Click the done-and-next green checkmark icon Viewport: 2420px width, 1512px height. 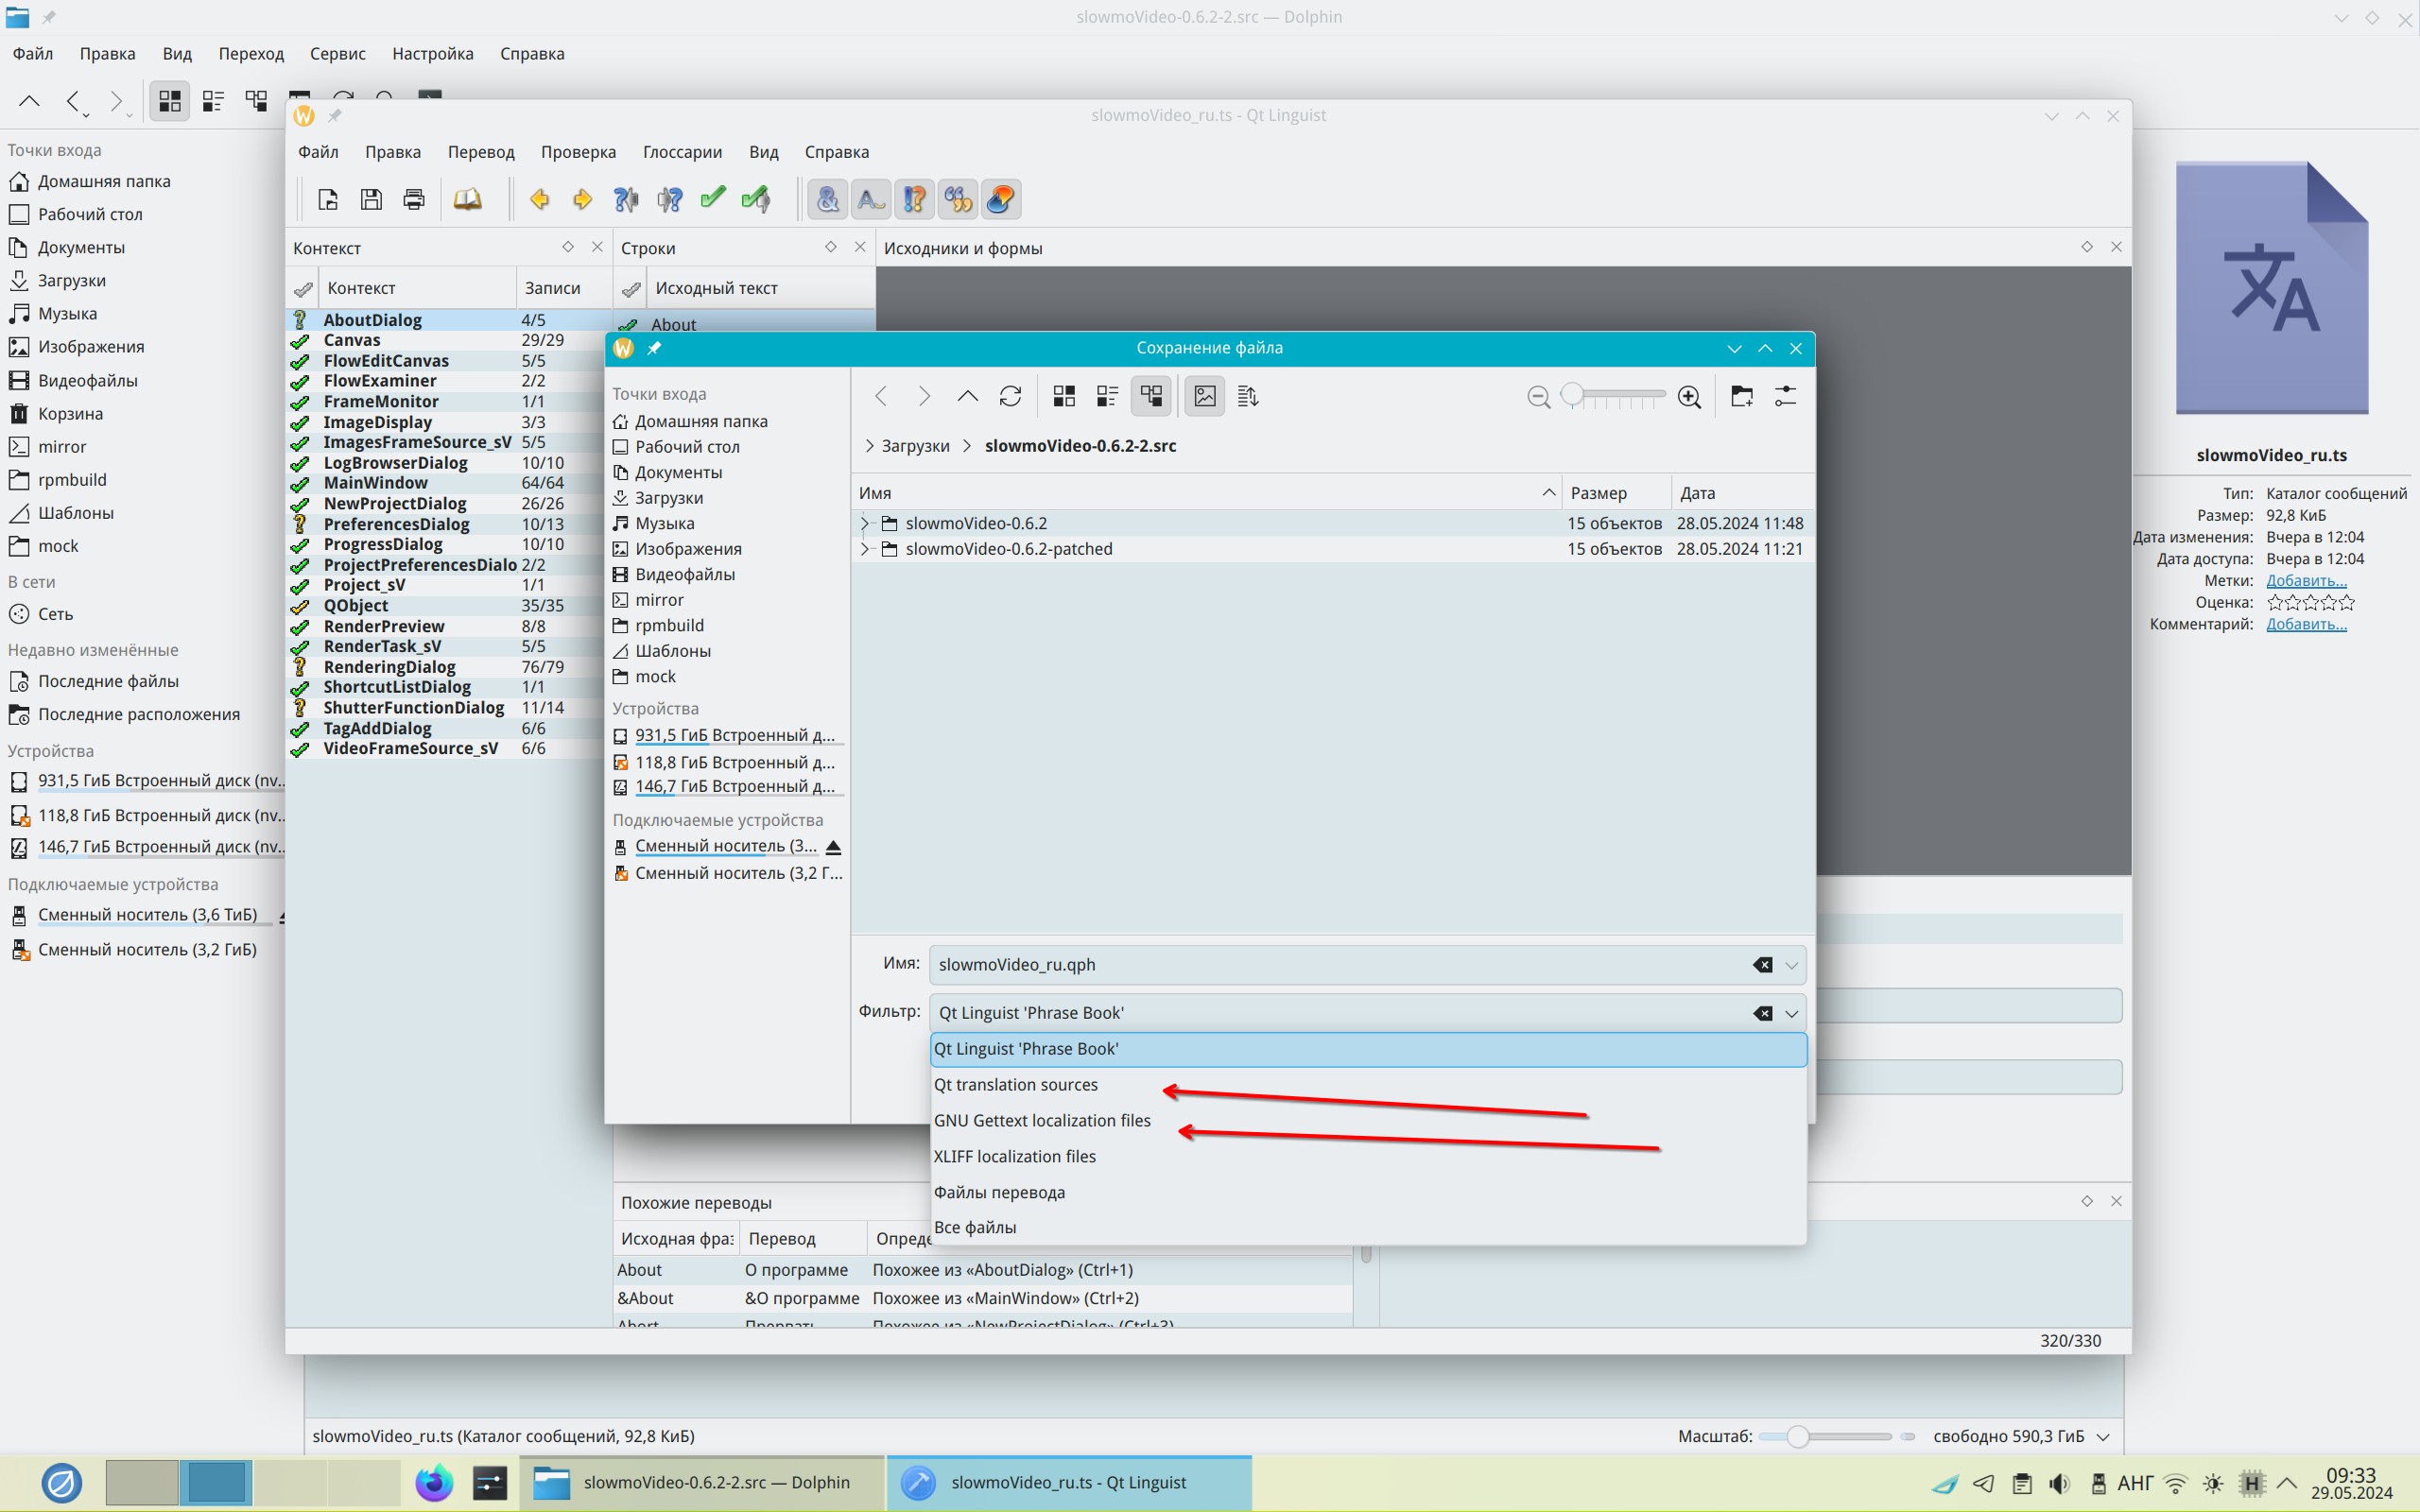756,199
